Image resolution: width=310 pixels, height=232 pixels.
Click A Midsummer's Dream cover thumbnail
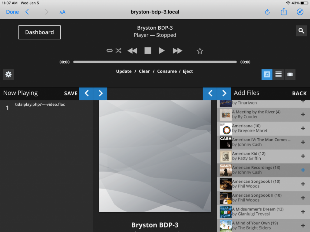point(226,212)
